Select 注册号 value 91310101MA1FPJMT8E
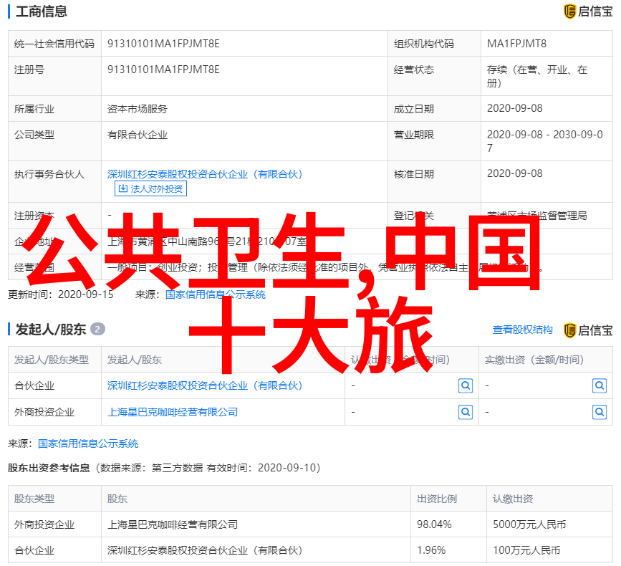Image resolution: width=621 pixels, height=566 pixels. (x=163, y=69)
